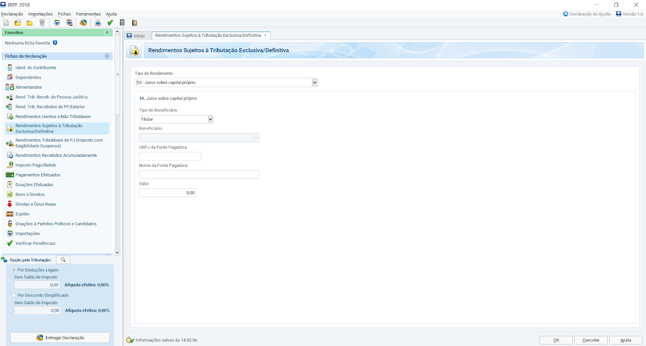Open the Ferramentas menu
The image size is (646, 346).
coord(88,14)
